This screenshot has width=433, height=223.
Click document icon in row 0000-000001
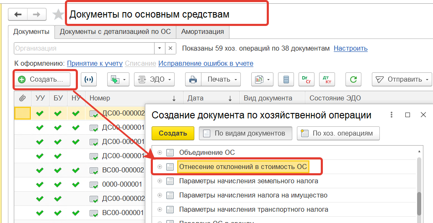click(x=94, y=185)
